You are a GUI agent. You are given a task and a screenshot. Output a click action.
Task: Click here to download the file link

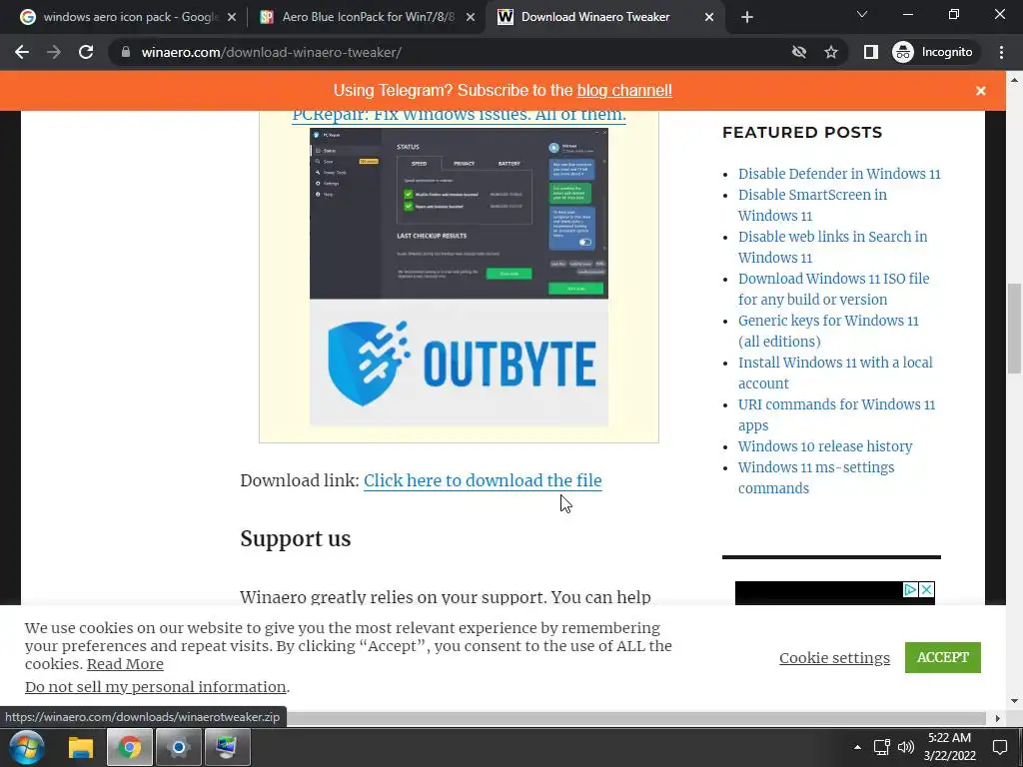point(483,480)
